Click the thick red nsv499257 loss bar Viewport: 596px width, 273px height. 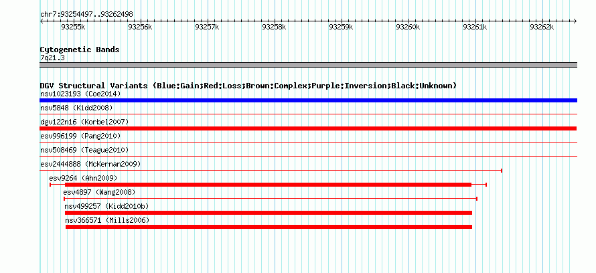tap(269, 213)
